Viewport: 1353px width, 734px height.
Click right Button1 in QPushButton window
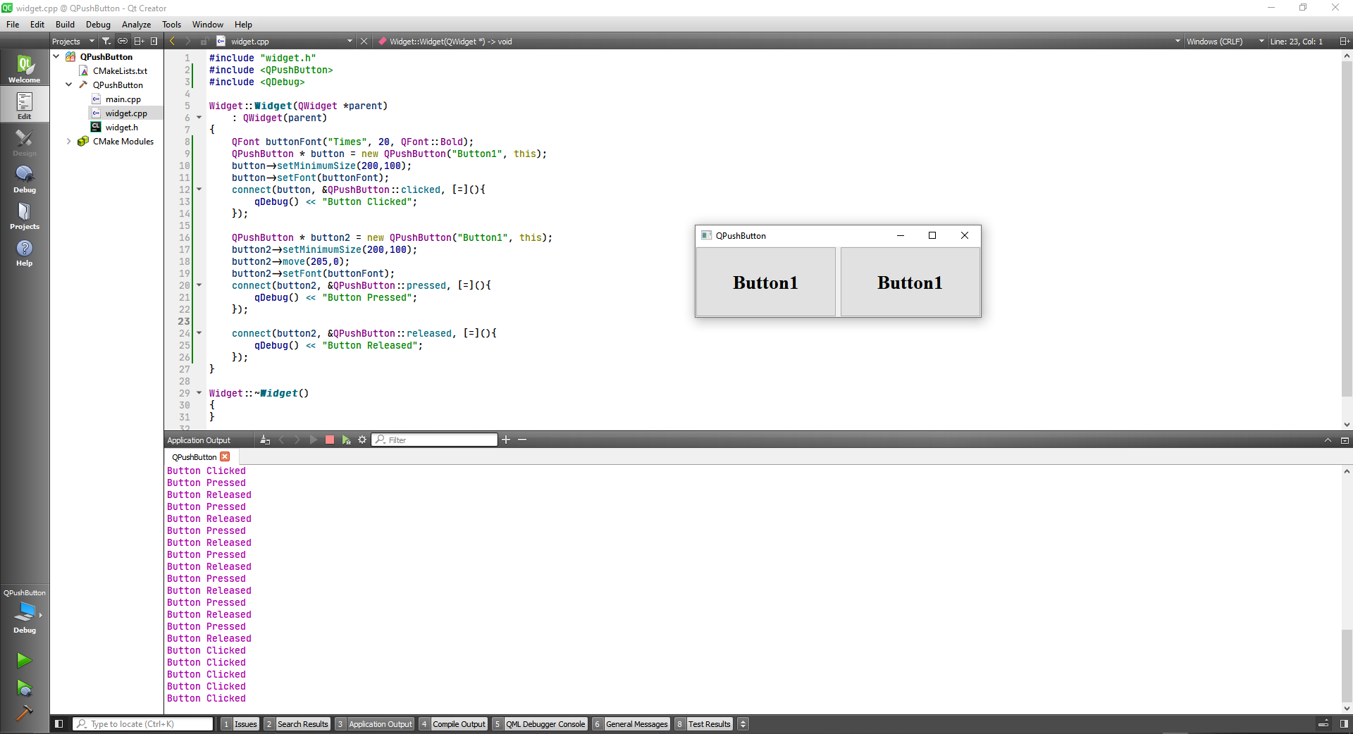pyautogui.click(x=910, y=282)
